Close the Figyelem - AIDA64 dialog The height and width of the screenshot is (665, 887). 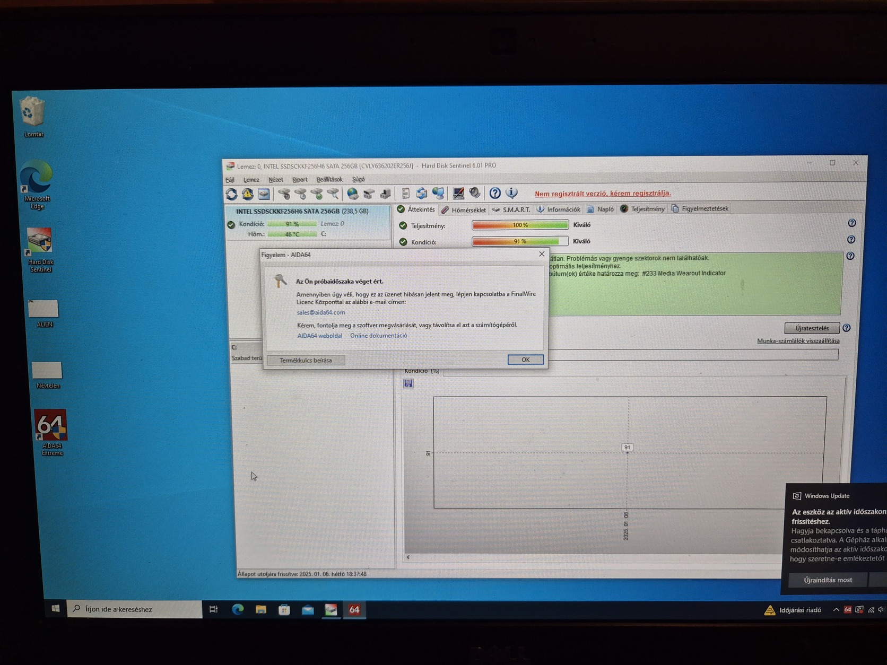coord(542,254)
